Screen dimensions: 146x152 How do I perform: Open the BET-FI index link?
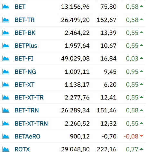click(x=24, y=59)
